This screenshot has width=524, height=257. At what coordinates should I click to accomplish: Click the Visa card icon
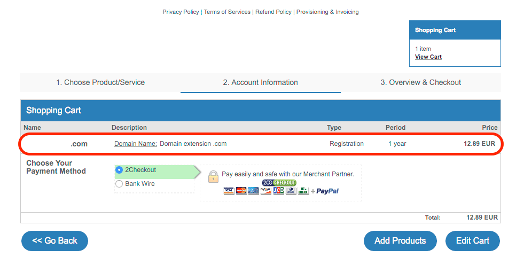[x=229, y=191]
